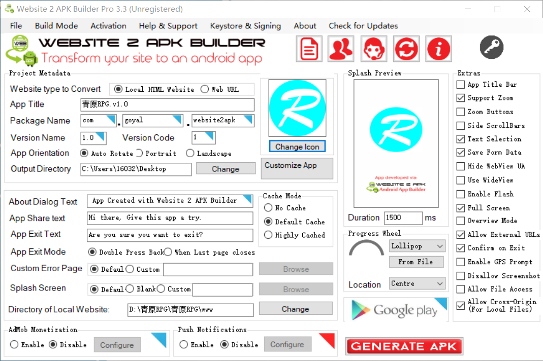Image resolution: width=543 pixels, height=361 pixels.
Task: Click the support headset agent icon
Action: point(373,49)
